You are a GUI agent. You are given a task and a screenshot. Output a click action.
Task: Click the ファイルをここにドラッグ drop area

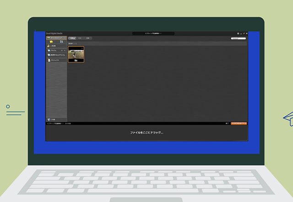pyautogui.click(x=146, y=132)
